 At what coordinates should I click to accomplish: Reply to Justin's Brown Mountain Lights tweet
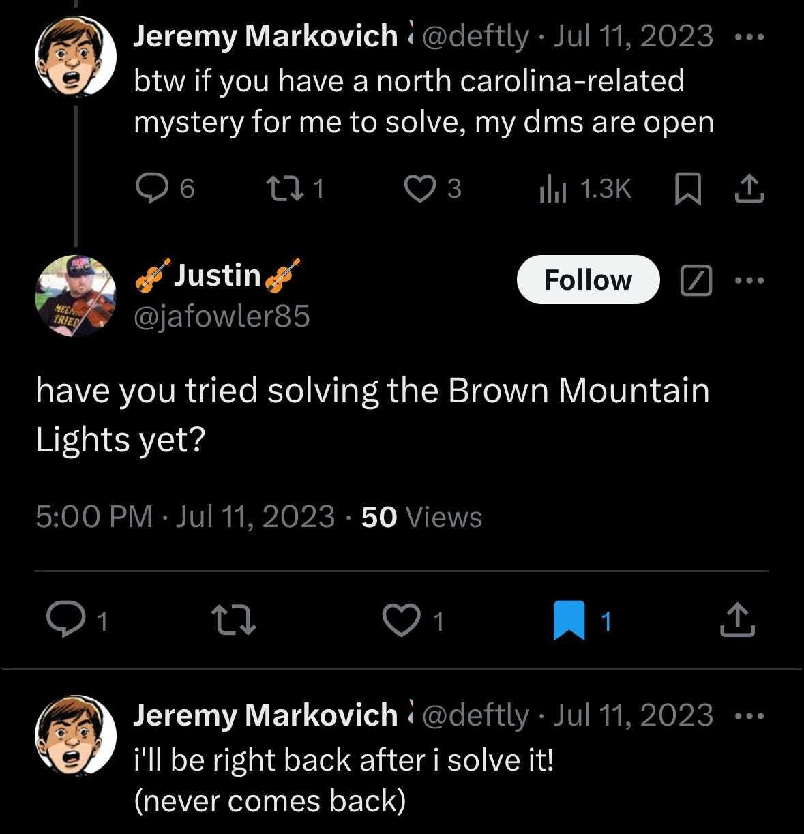tap(63, 620)
